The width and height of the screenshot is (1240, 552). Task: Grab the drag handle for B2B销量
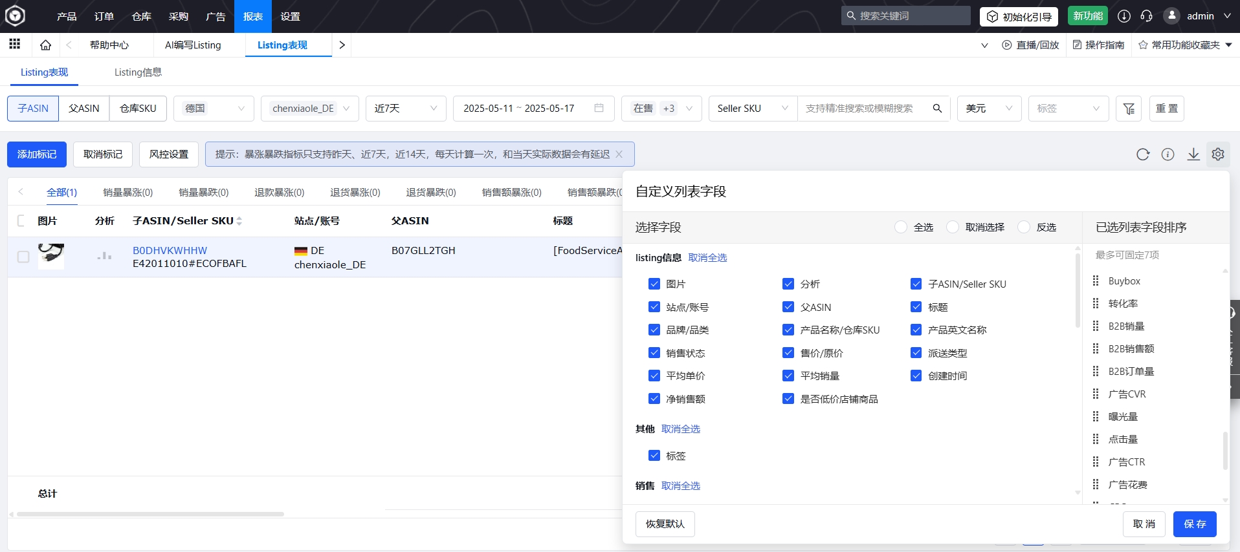point(1096,326)
